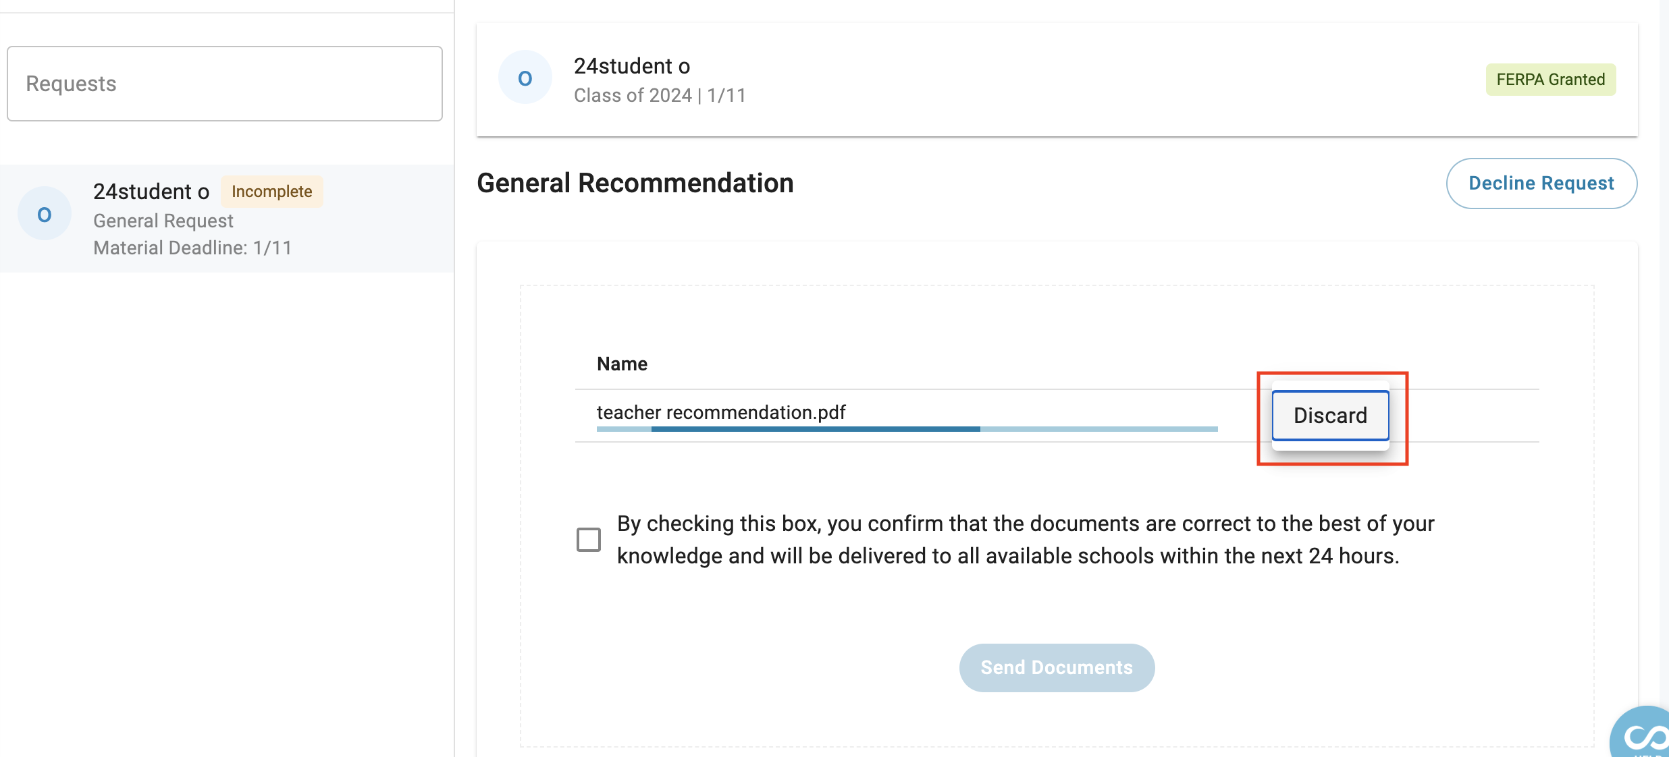
Task: Click the 24student o name in header
Action: (x=632, y=66)
